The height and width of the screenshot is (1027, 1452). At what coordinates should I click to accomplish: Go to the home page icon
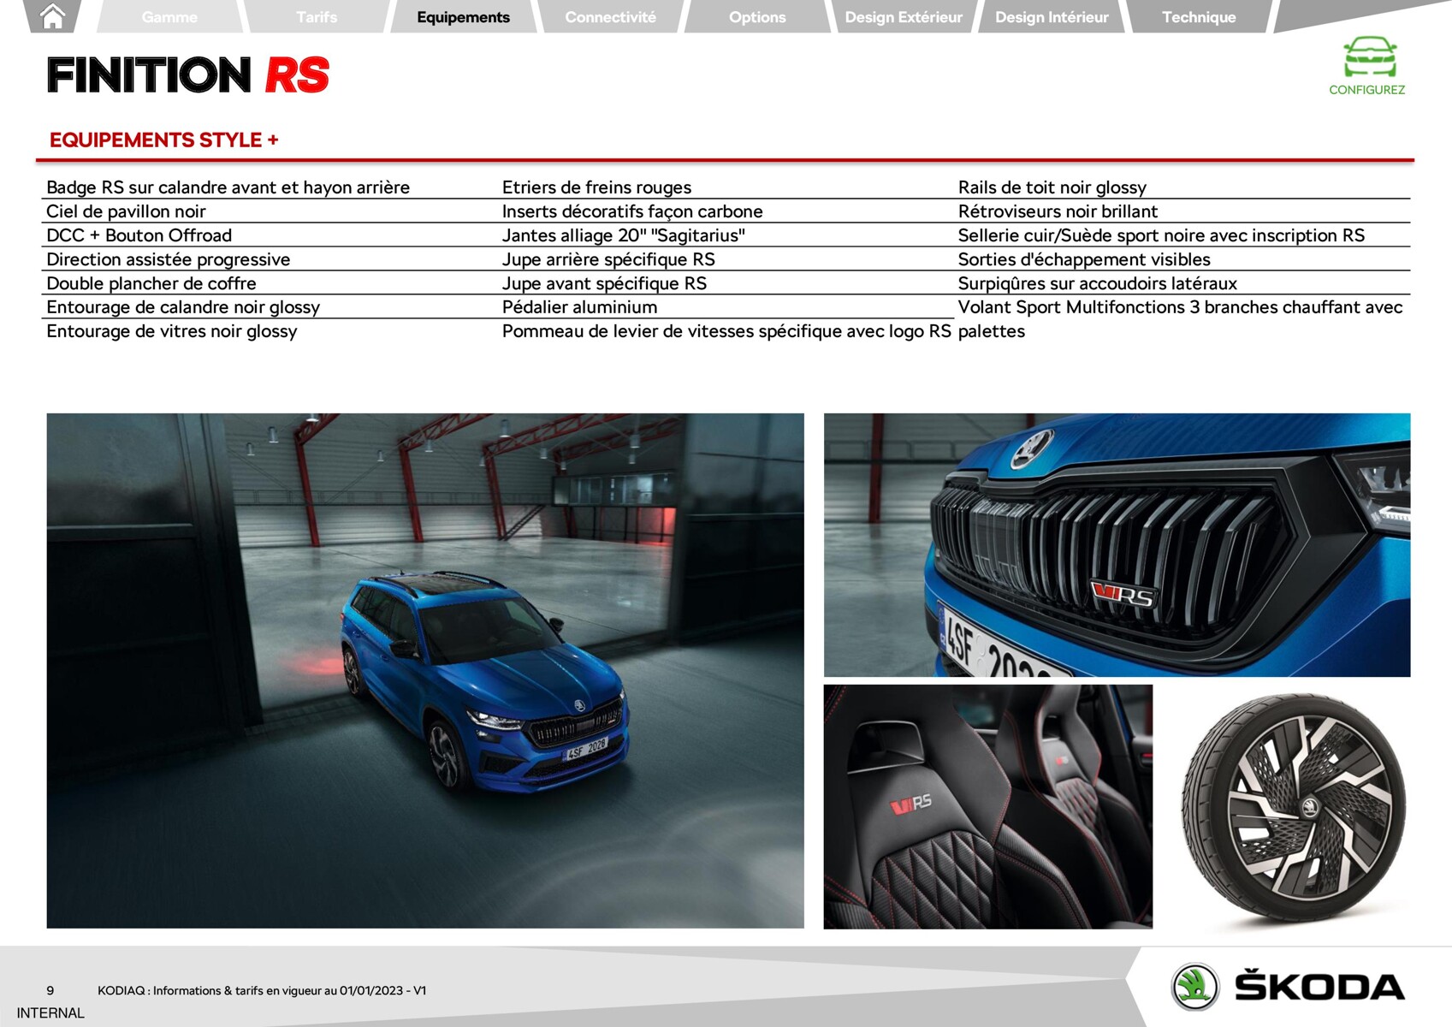[52, 16]
